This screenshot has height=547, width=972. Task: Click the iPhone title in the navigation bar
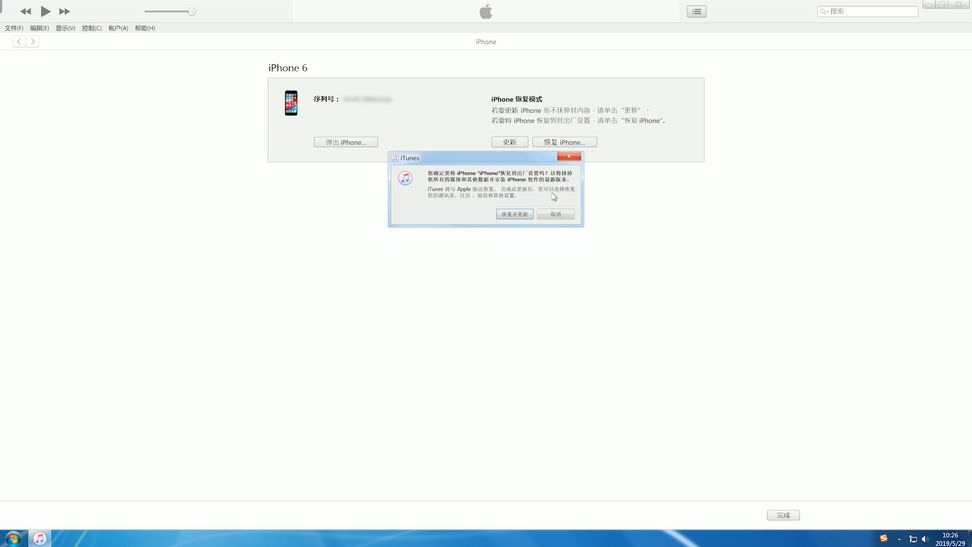(x=486, y=42)
